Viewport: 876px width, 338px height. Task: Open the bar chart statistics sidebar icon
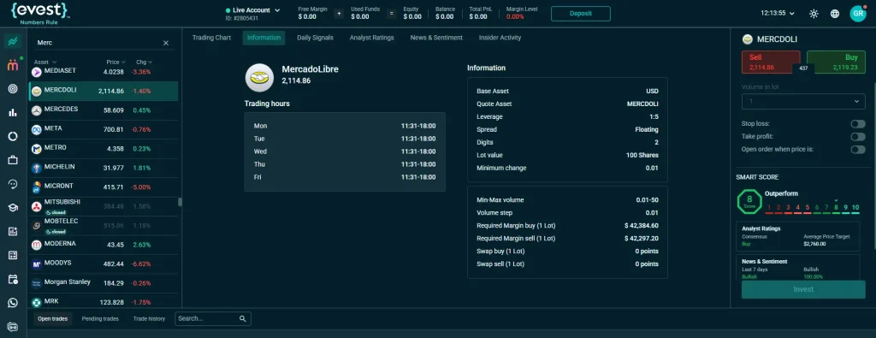[x=13, y=112]
